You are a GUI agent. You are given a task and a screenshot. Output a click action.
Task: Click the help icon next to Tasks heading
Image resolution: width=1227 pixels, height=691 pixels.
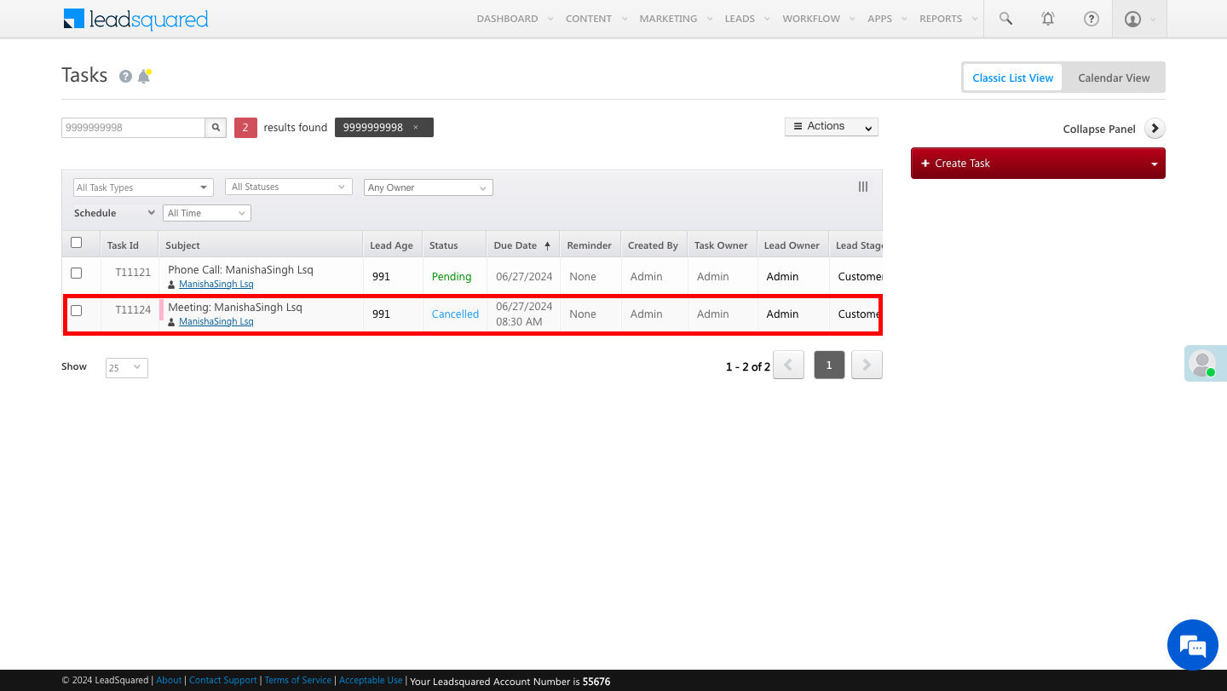125,77
